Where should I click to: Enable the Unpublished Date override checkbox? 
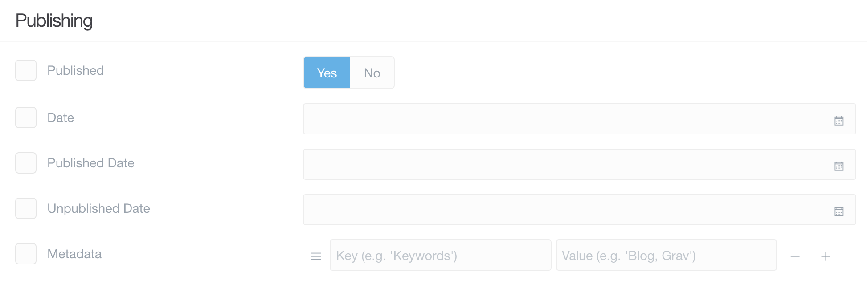coord(25,208)
